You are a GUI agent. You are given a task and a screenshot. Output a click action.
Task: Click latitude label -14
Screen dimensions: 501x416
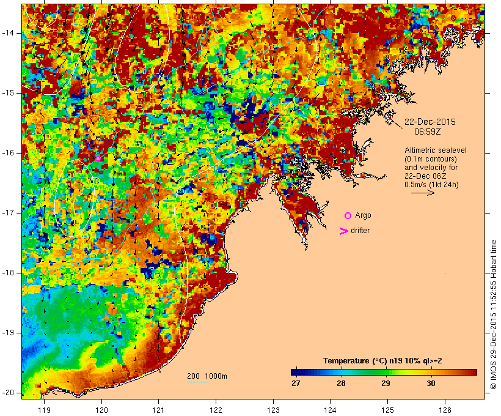click(x=8, y=33)
